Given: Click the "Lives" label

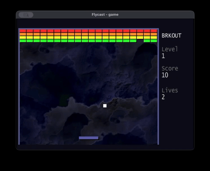Looking at the screenshot, I should pyautogui.click(x=170, y=90).
